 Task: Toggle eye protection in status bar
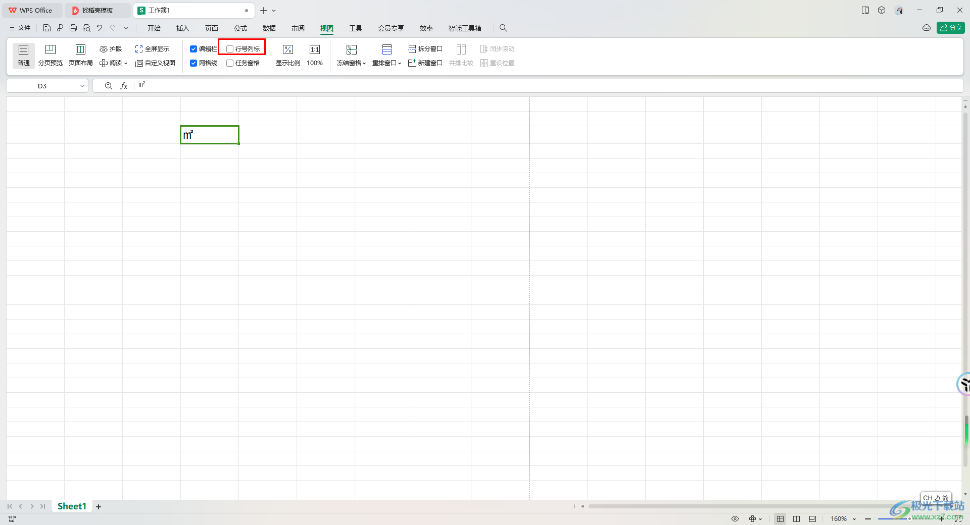click(735, 519)
